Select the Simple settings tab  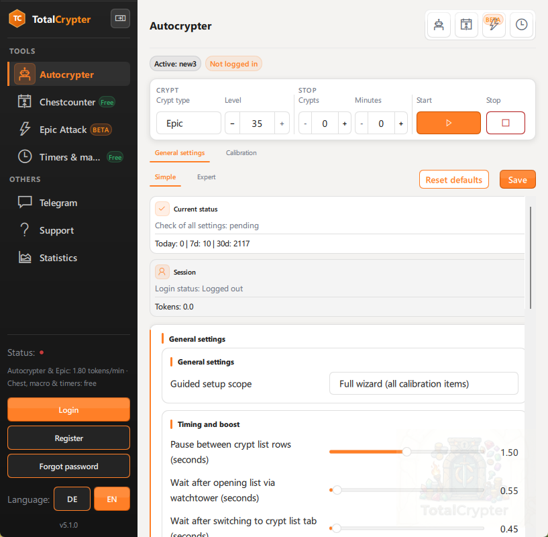pos(165,177)
